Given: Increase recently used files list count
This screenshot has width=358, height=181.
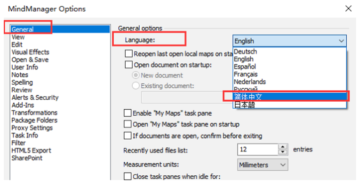Looking at the screenshot, I should 283,147.
